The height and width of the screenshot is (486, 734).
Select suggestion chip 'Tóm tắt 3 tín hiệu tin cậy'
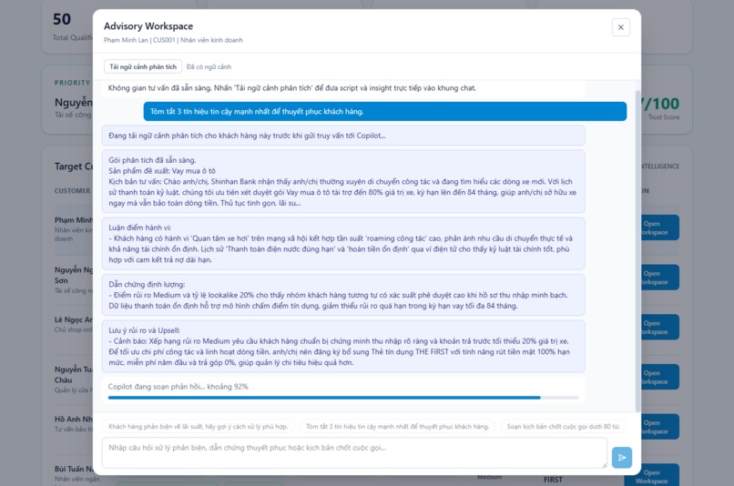(397, 426)
